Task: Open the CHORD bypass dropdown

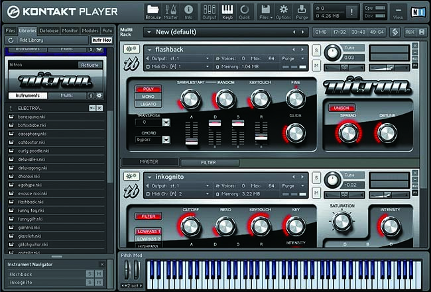Action: [166, 140]
